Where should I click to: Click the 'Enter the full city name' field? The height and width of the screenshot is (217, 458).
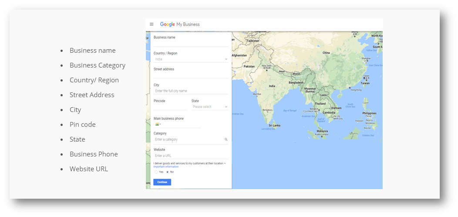click(x=191, y=91)
